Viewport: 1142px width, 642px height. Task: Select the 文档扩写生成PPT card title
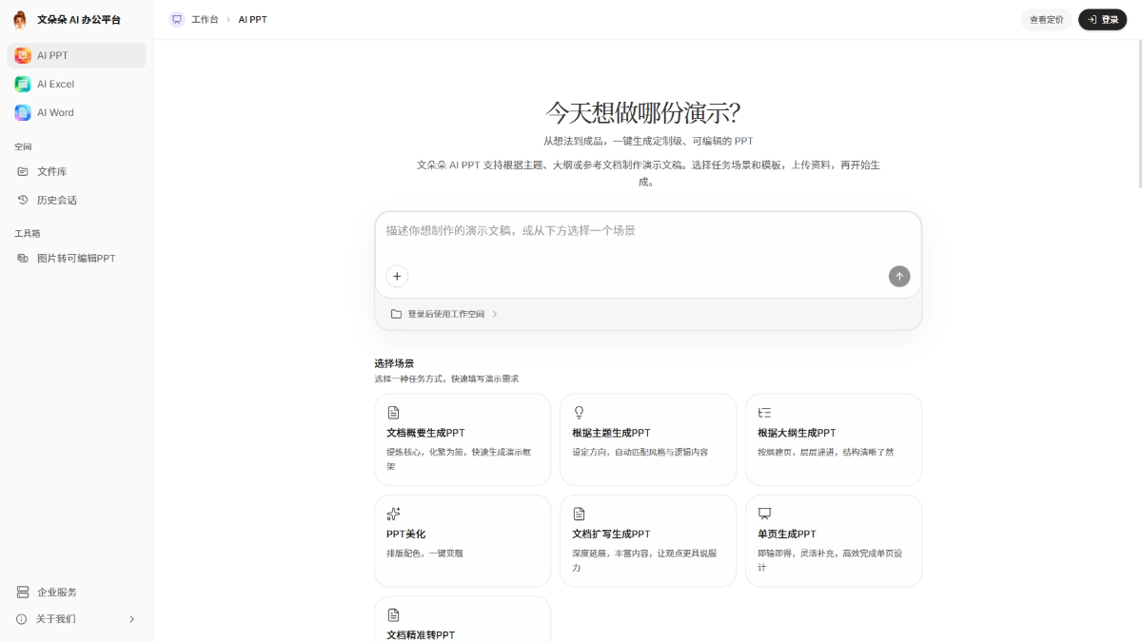click(611, 535)
